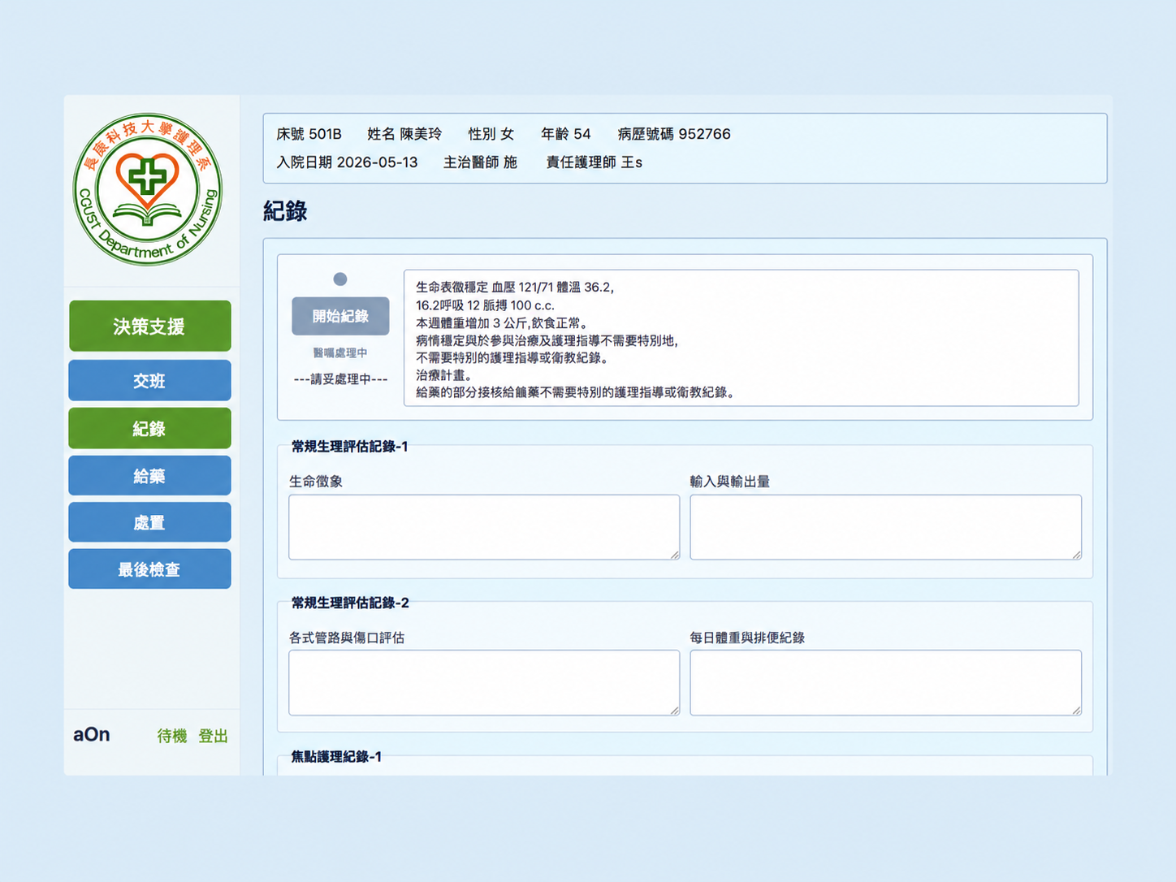This screenshot has height=882, width=1176.
Task: Focus the 生命徵象 vital signs text box
Action: (x=484, y=527)
